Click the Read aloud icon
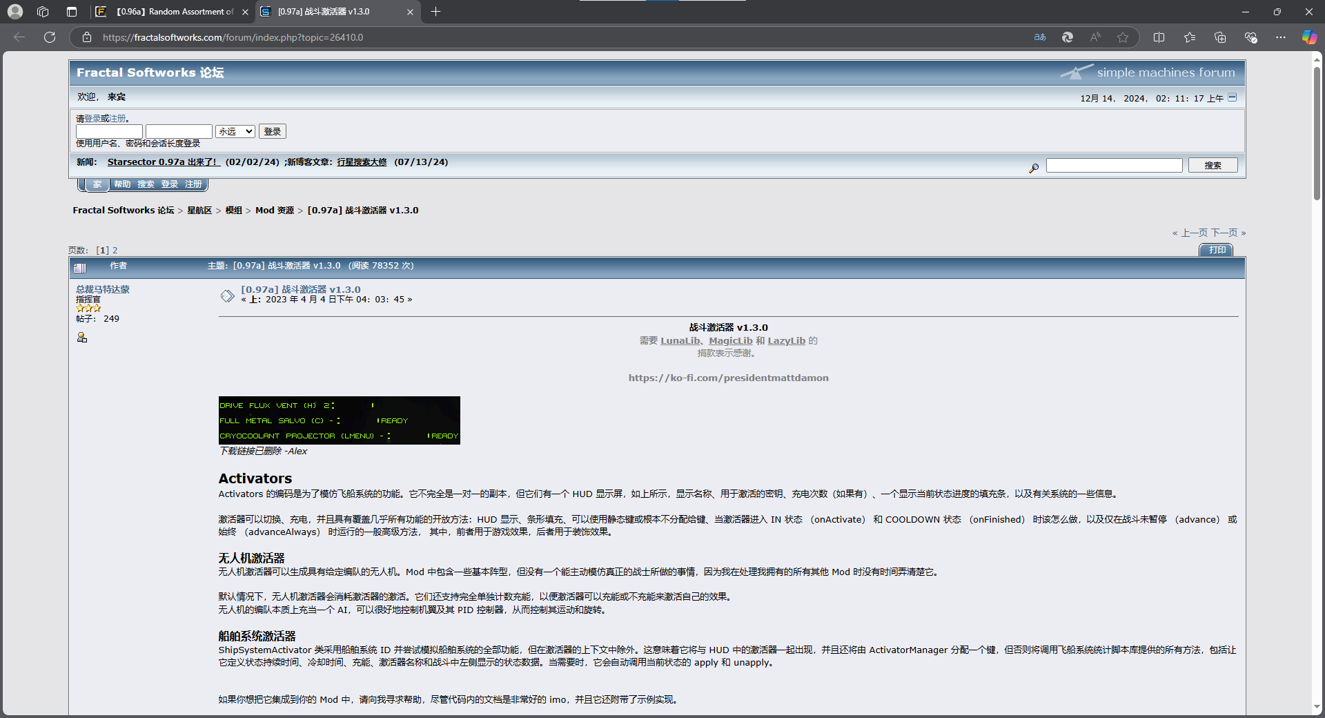The image size is (1325, 718). click(x=1095, y=37)
